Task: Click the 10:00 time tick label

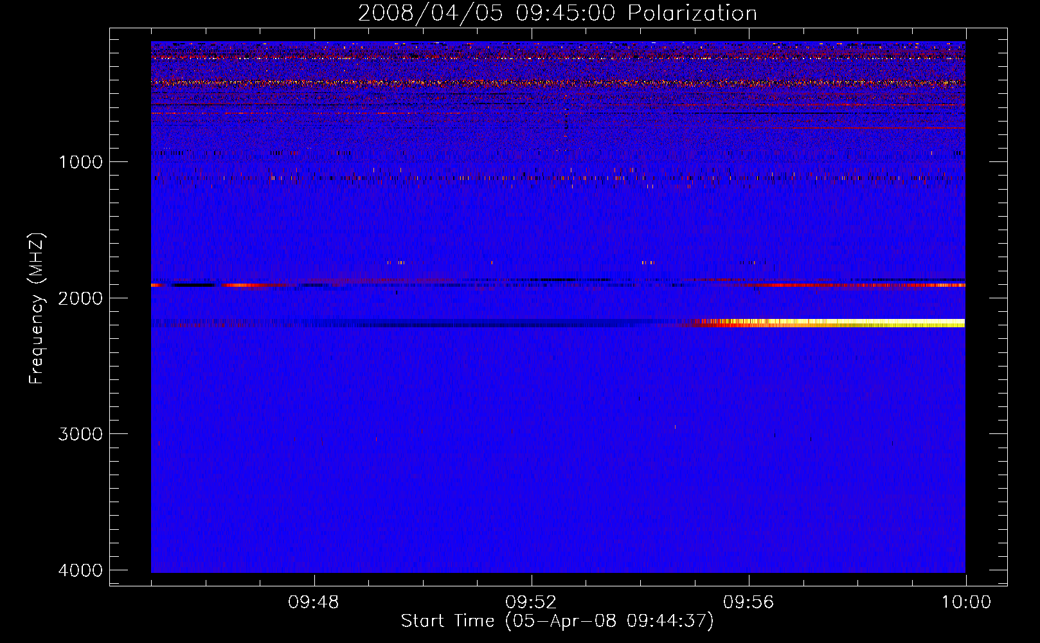Action: 966,602
